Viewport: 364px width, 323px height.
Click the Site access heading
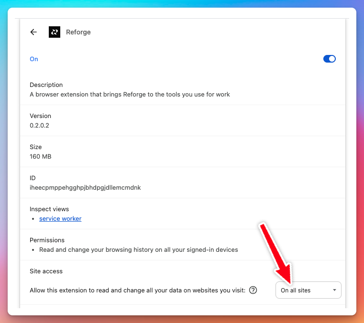pyautogui.click(x=46, y=271)
